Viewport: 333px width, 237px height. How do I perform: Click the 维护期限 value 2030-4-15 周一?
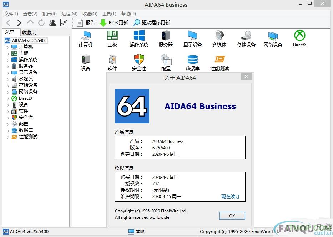click(x=167, y=196)
